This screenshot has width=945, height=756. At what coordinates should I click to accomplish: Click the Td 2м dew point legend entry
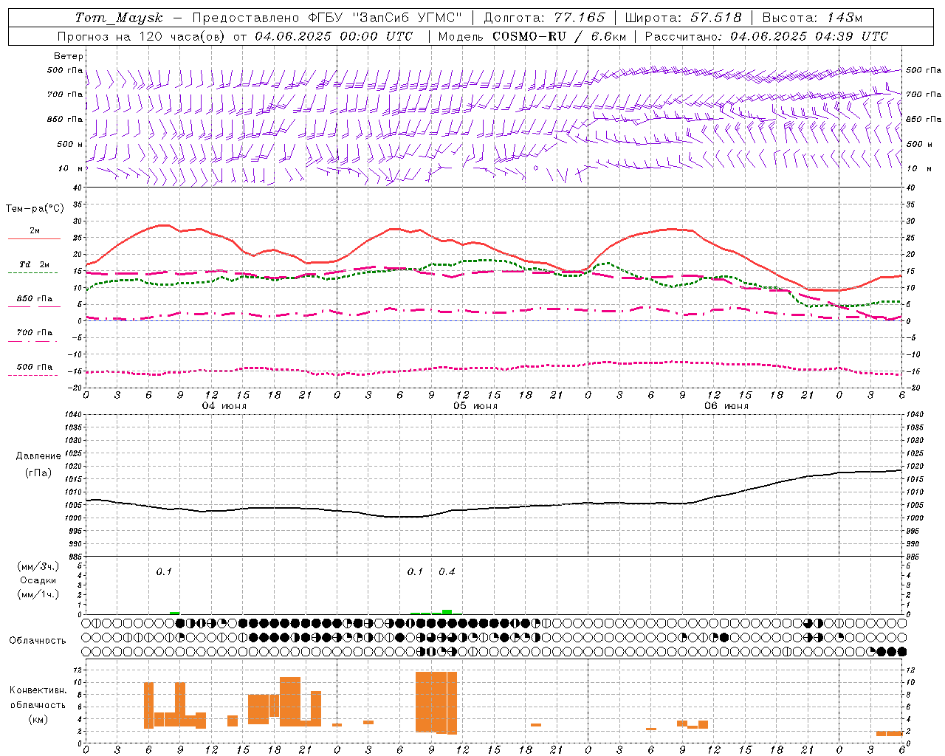(35, 264)
